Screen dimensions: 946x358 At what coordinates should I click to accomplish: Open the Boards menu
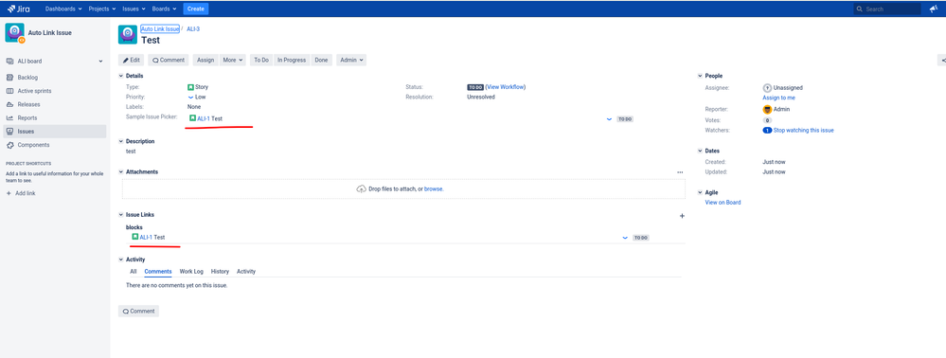click(x=165, y=9)
